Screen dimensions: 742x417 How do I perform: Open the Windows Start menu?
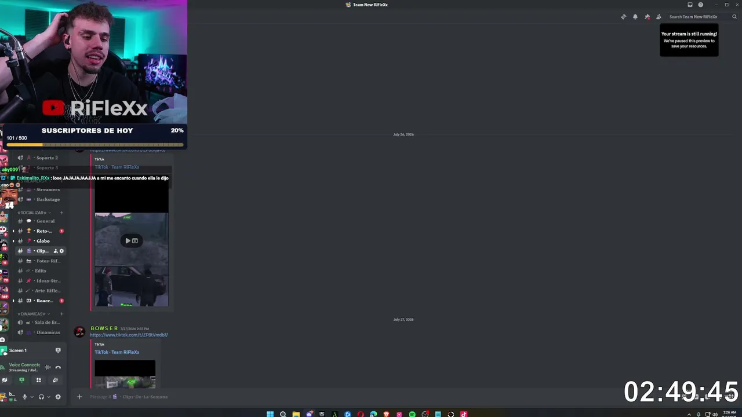click(270, 414)
